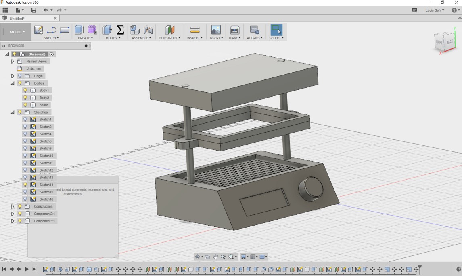462x276 pixels.
Task: Switch to the Untitled* document tab
Action: click(x=17, y=19)
